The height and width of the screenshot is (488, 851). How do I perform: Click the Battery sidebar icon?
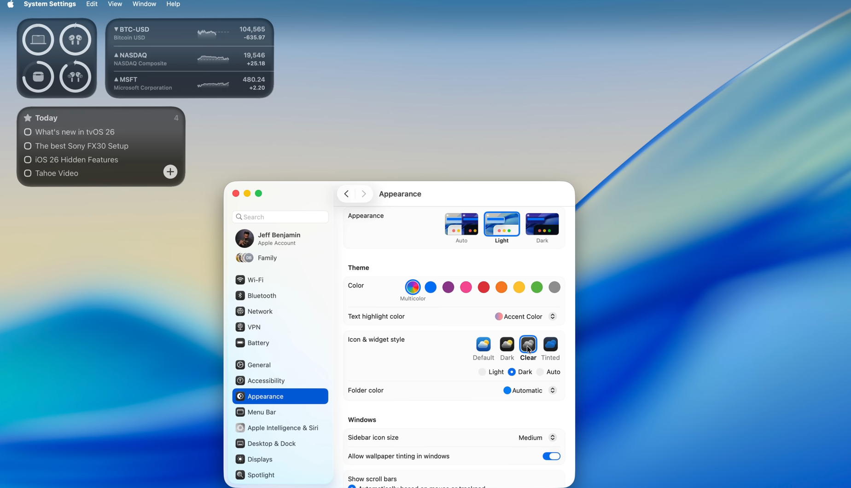click(240, 343)
